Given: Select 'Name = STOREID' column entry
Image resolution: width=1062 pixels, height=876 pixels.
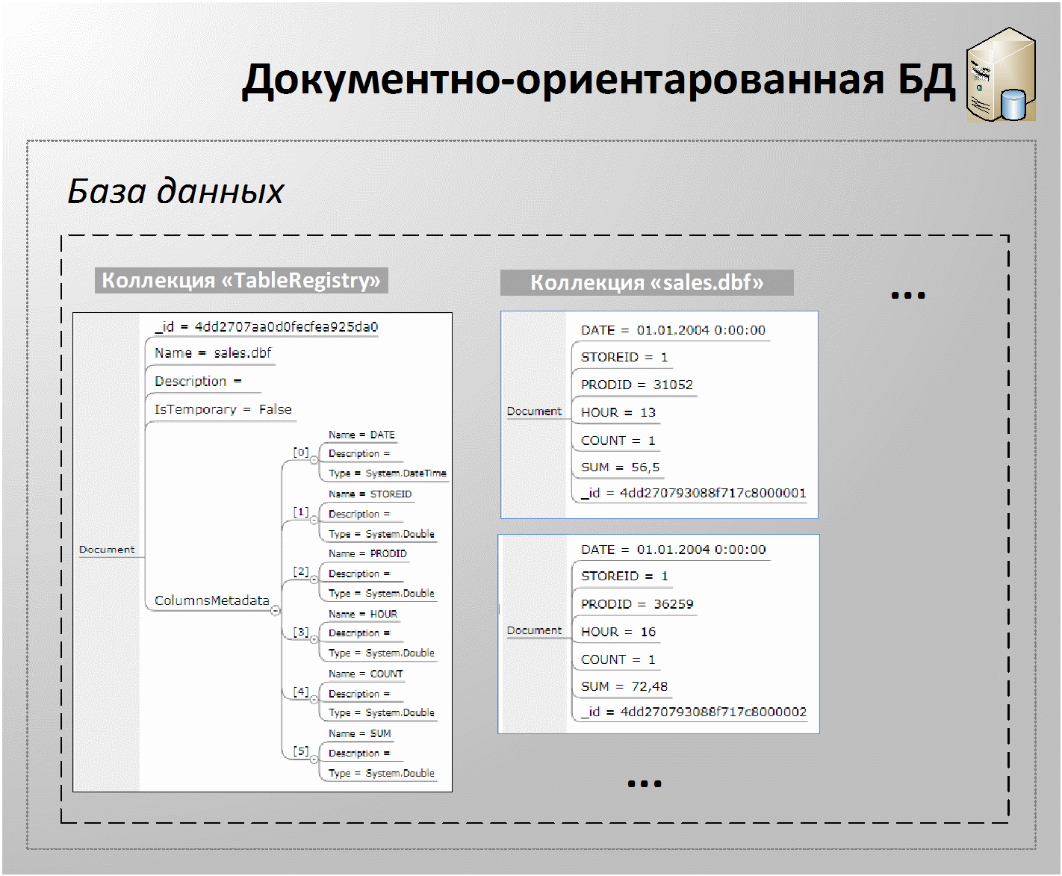Looking at the screenshot, I should 370,494.
